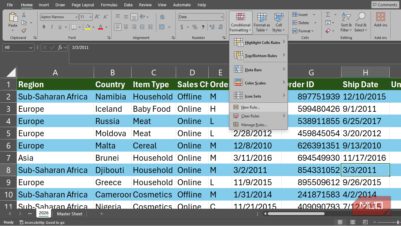Screen dimensions: 401x226
Task: Click the AutoSum sigma icon
Action: tap(328, 15)
